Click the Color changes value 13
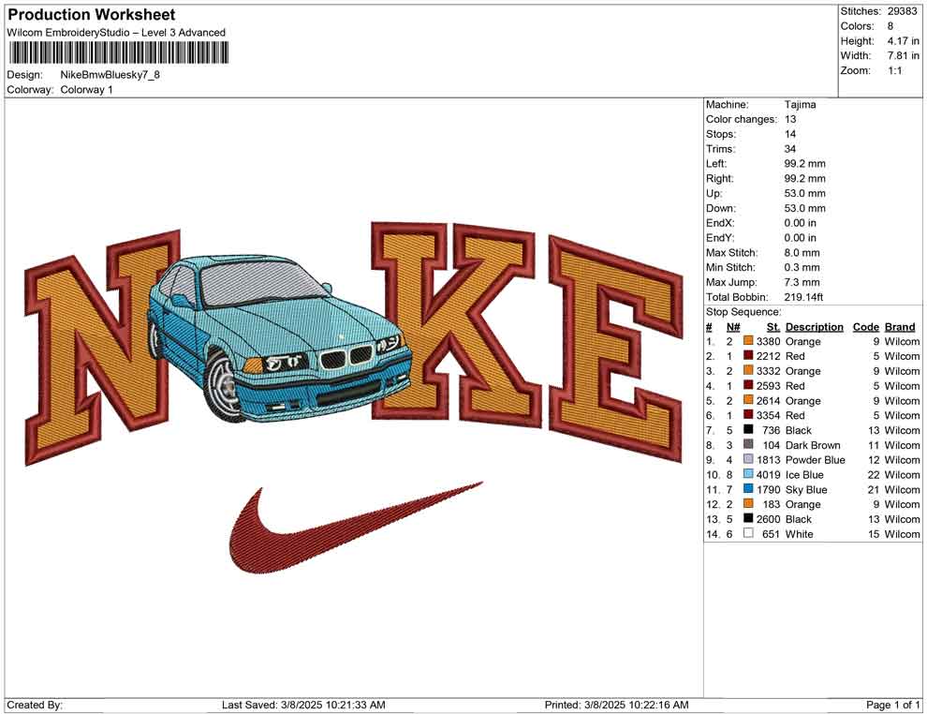 (790, 119)
